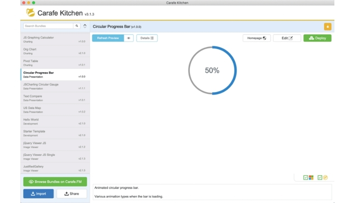Open the sort bundles up-down chevron

pos(85,26)
